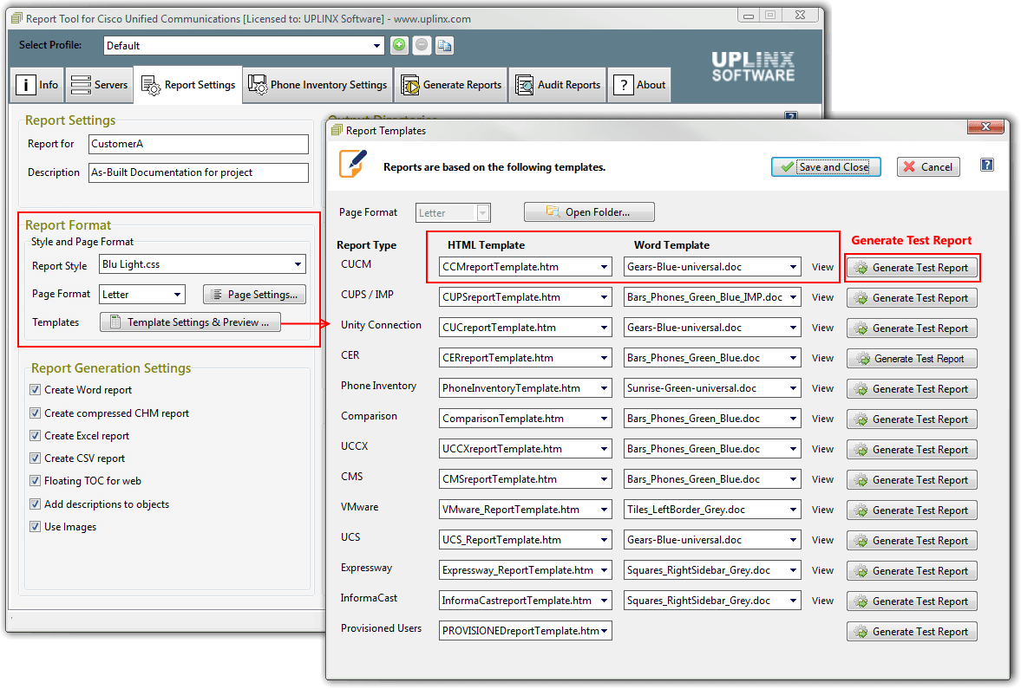Screen dimensions: 1021x689
Task: Click the Page Settings list icon
Action: pyautogui.click(x=217, y=295)
